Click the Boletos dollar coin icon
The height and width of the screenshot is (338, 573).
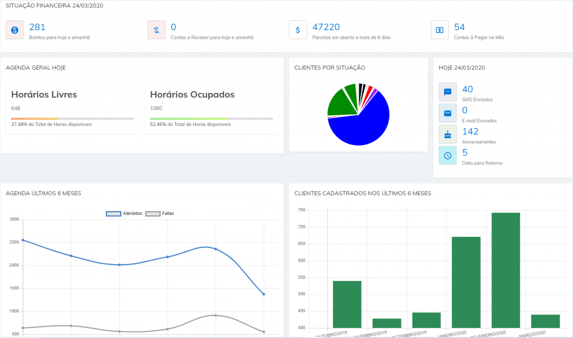point(15,30)
